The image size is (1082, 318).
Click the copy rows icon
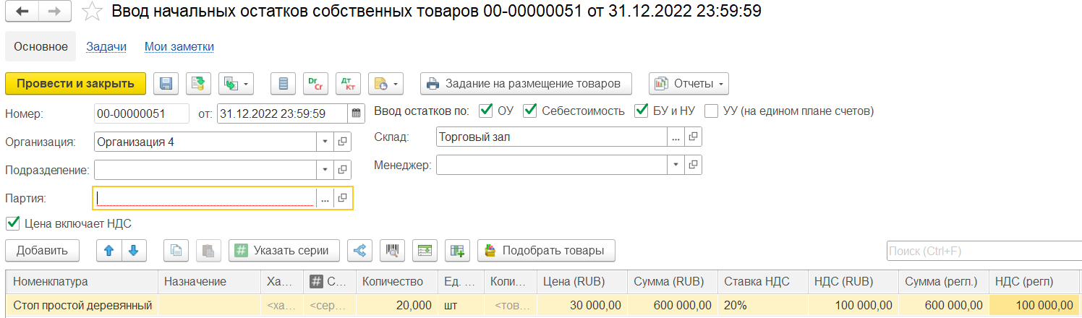pos(176,251)
